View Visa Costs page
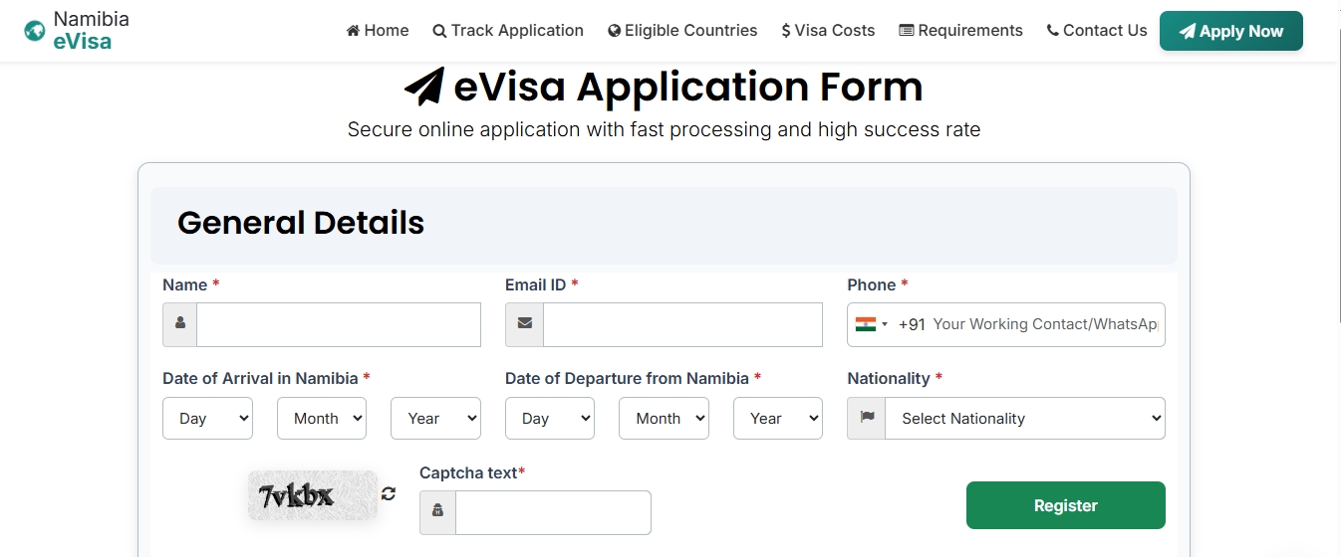 click(828, 31)
